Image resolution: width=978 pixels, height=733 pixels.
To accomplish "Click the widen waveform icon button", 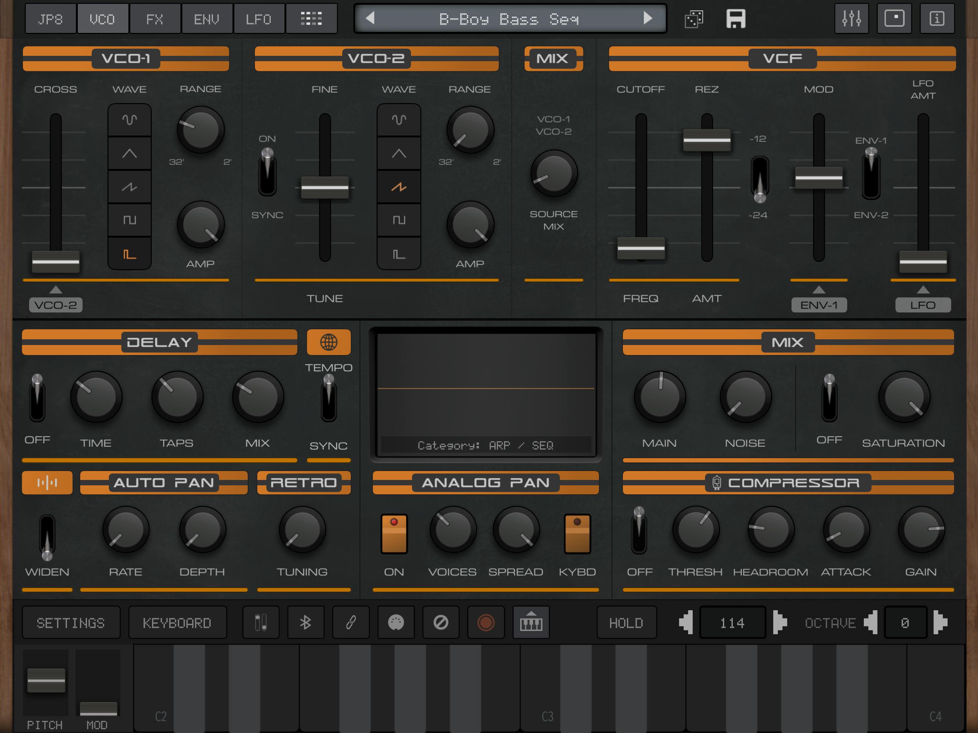I will click(x=47, y=482).
